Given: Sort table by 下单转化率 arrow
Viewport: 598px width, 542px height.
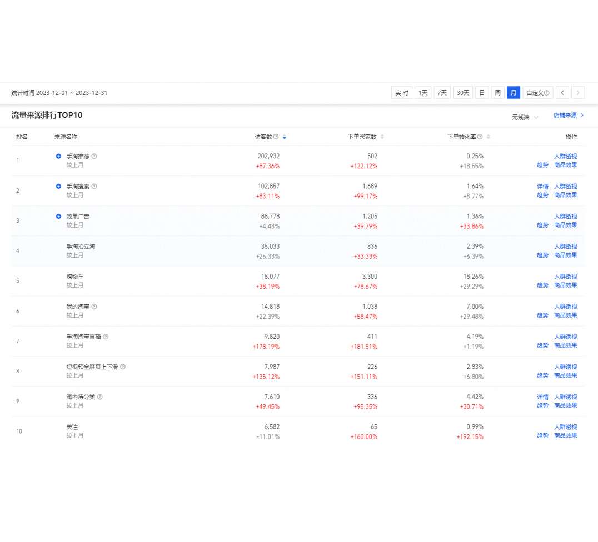Looking at the screenshot, I should point(489,137).
